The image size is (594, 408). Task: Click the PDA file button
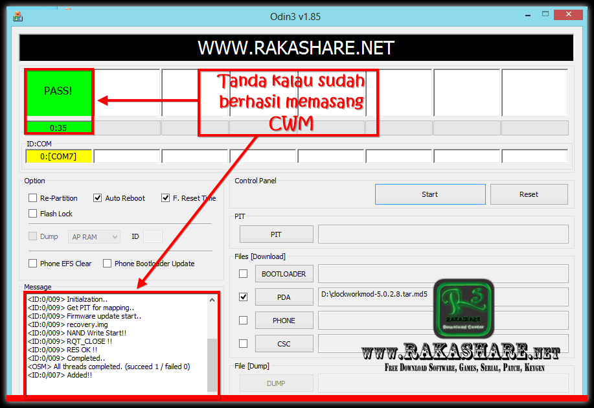point(284,297)
